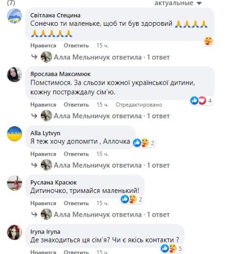The height and width of the screenshot is (254, 225).
Task: Open the Отредактировано edit history link
Action: click(139, 105)
